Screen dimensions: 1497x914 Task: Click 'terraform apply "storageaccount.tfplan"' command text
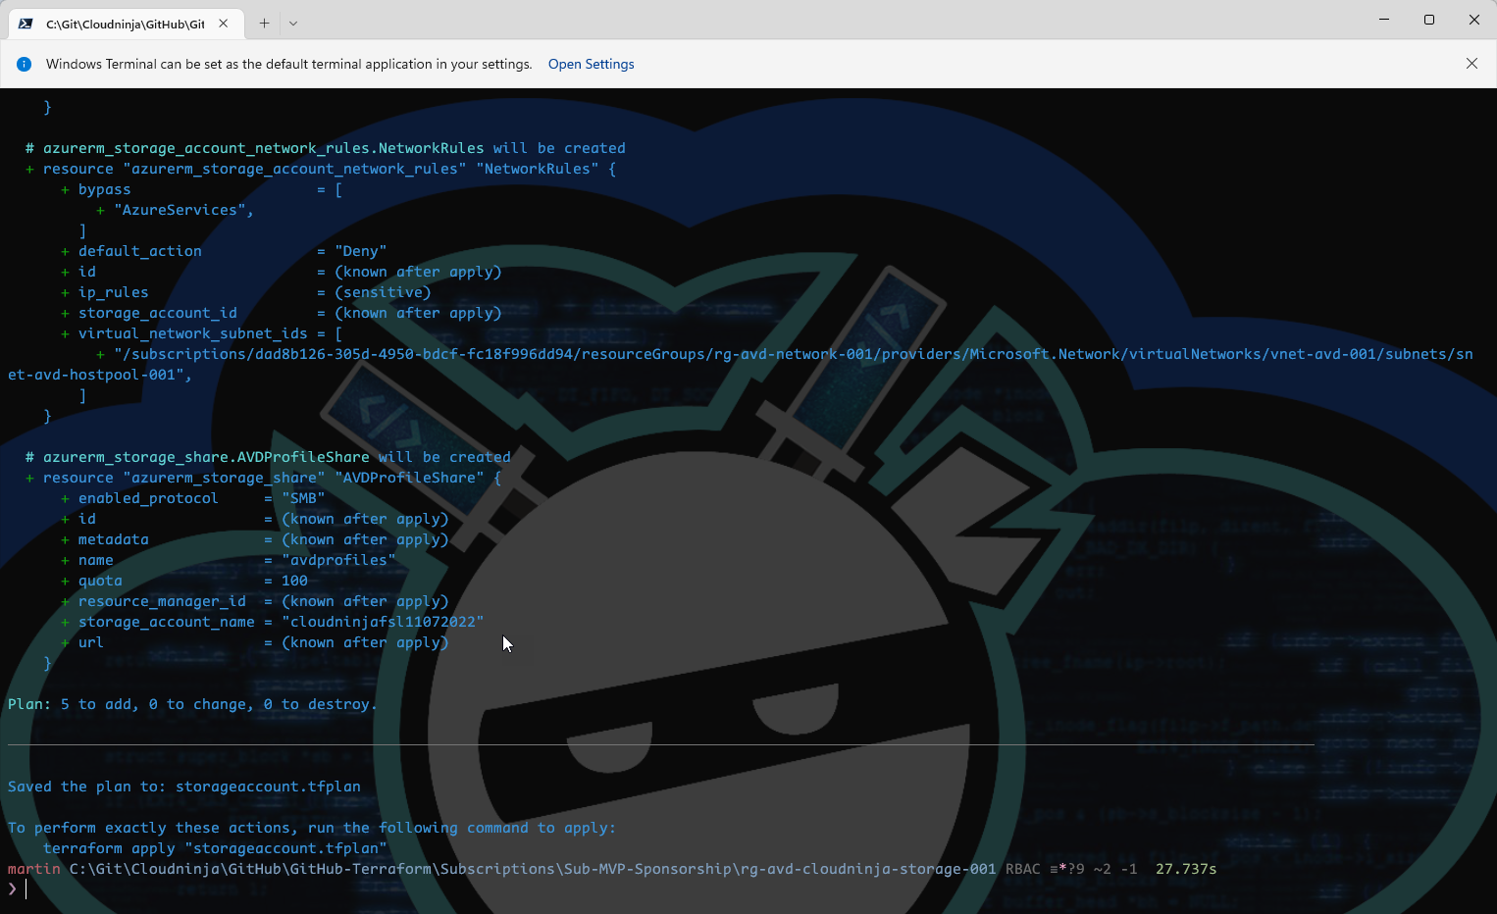pos(215,848)
